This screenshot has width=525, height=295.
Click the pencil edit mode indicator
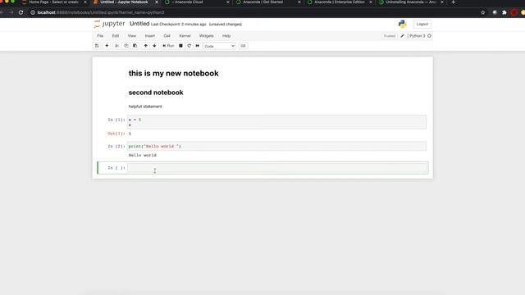[403, 36]
